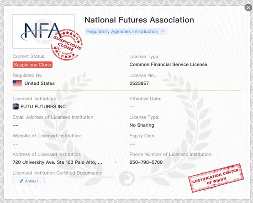The width and height of the screenshot is (253, 203).
Task: Click the United States flag icon
Action: pos(17,83)
